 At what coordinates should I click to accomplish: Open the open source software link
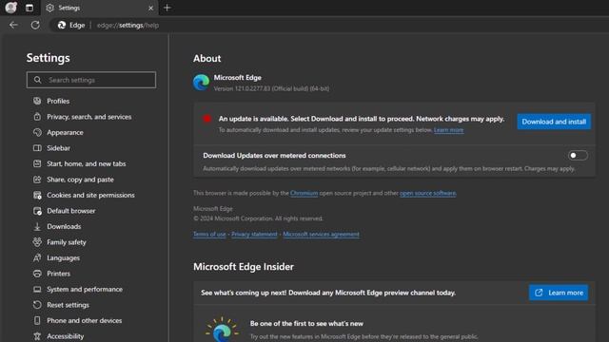(x=427, y=193)
